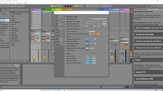Click Tamaño buffer de salida value
Screen dimensions: 163x91
pos(91,44)
